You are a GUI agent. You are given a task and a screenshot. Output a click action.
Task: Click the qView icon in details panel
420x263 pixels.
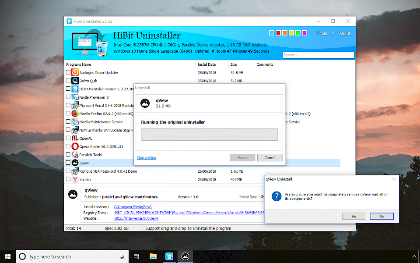click(73, 194)
